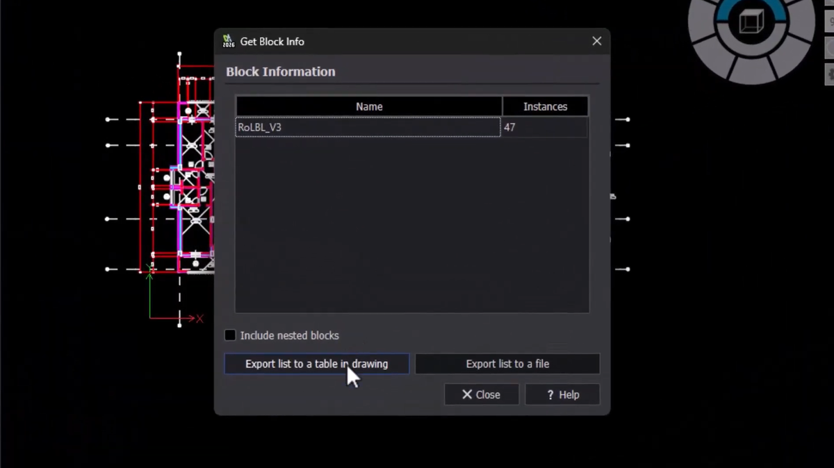Click the gear icon at right screen edge
The height and width of the screenshot is (468, 834).
click(830, 73)
